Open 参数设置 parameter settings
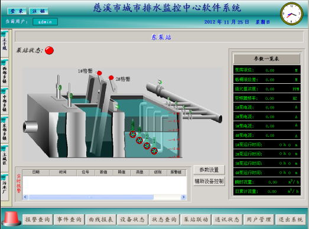Image resolution: width=309 pixels, height=229 pixels. [209, 170]
